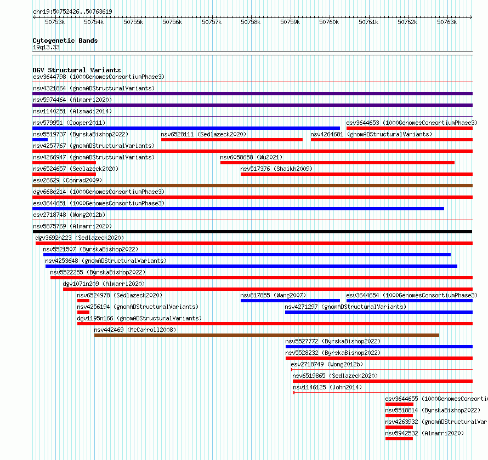488x460 pixels.
Task: Select the 19q13.33 band label
Action: (x=46, y=47)
